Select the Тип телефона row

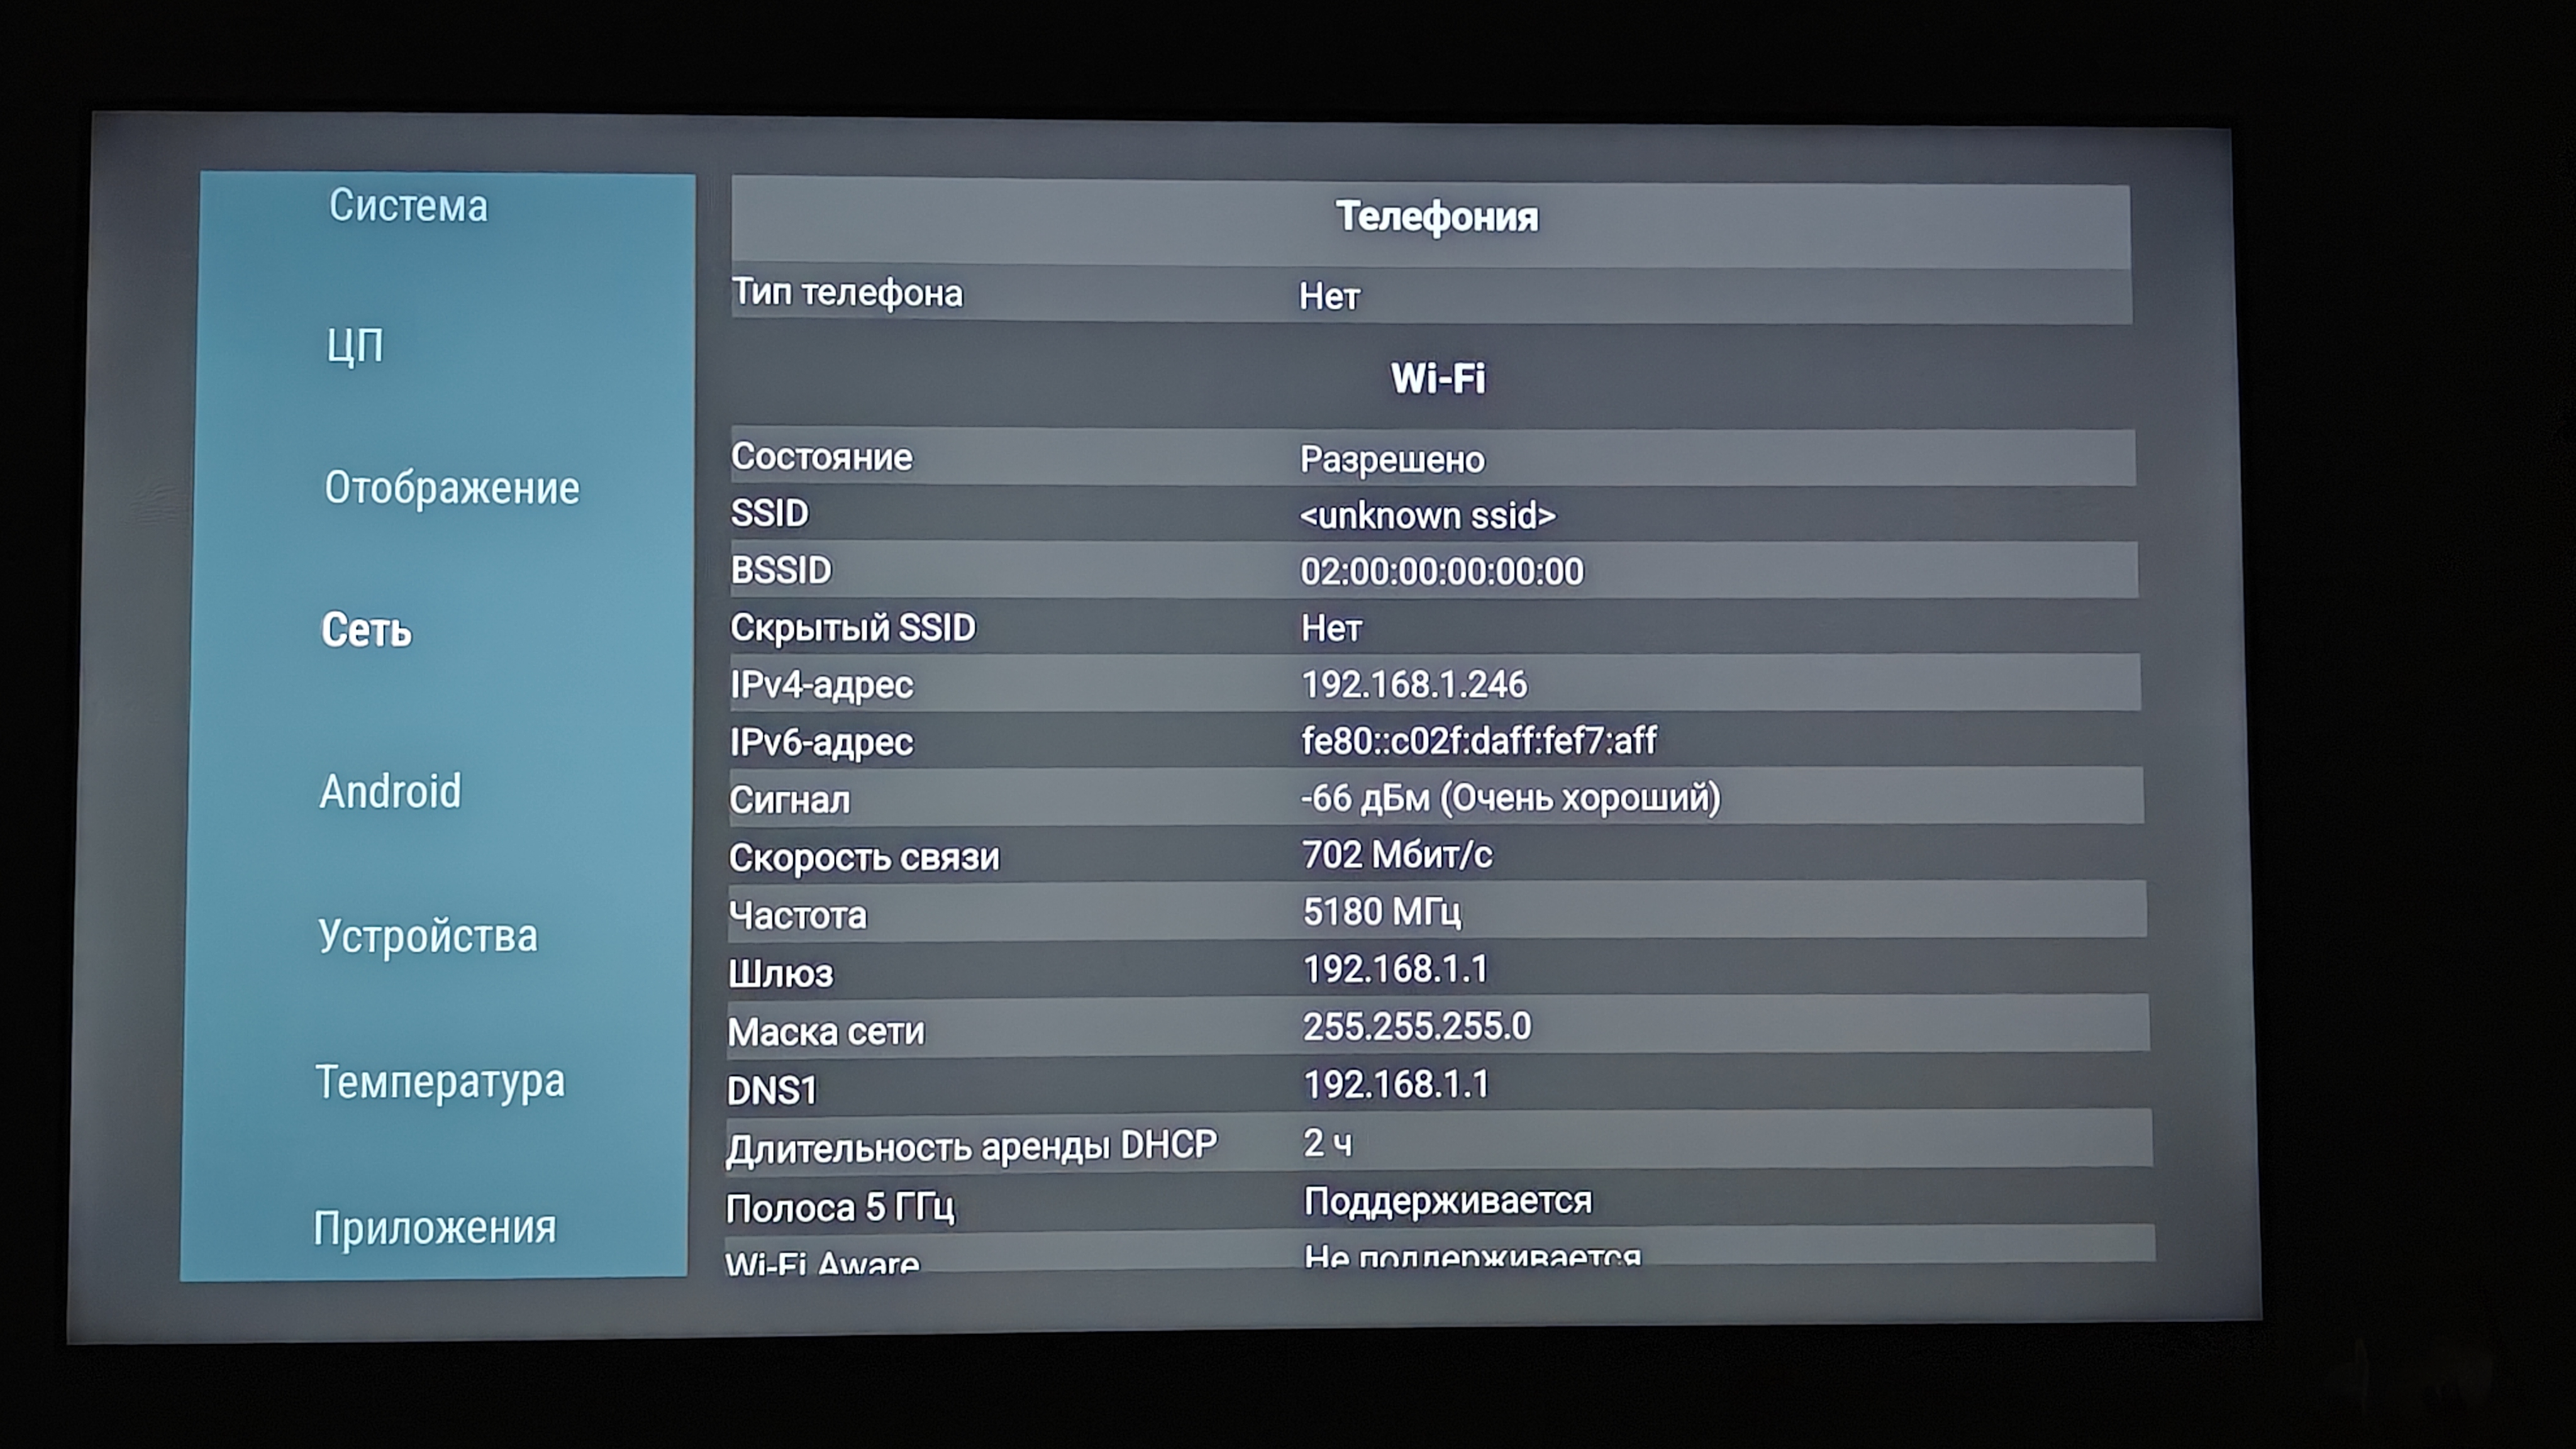click(x=1430, y=295)
